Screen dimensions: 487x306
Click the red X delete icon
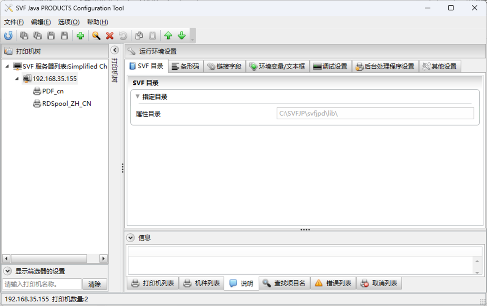coord(110,36)
